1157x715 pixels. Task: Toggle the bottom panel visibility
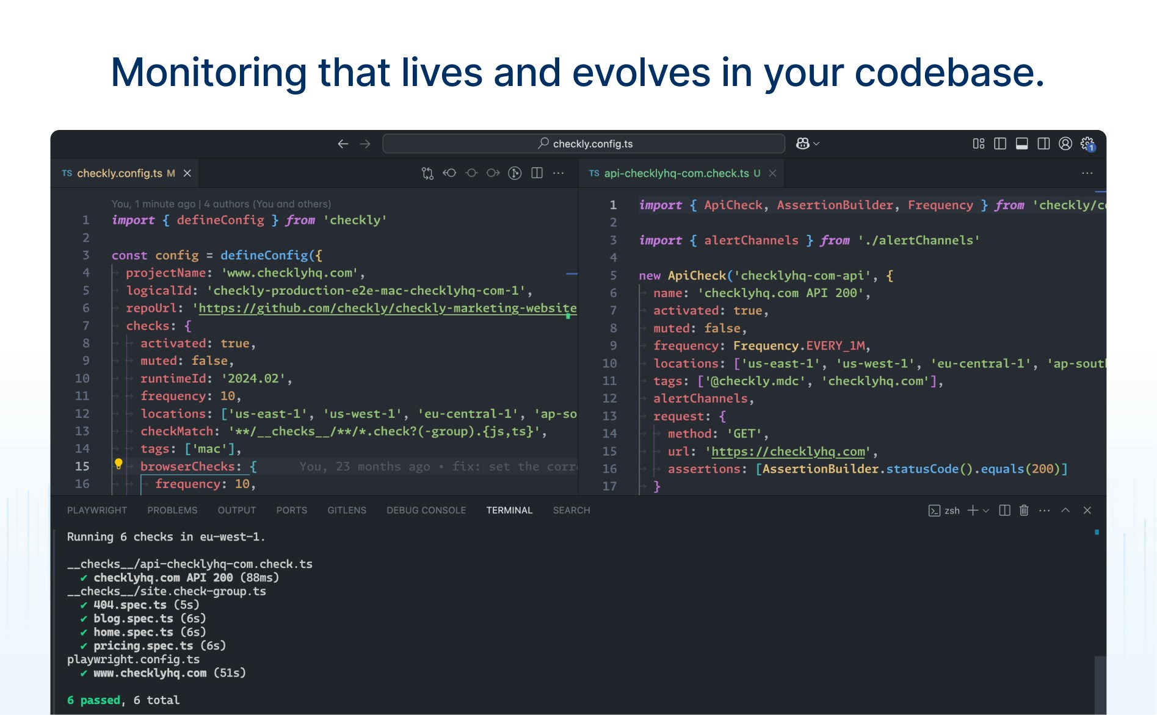1021,143
